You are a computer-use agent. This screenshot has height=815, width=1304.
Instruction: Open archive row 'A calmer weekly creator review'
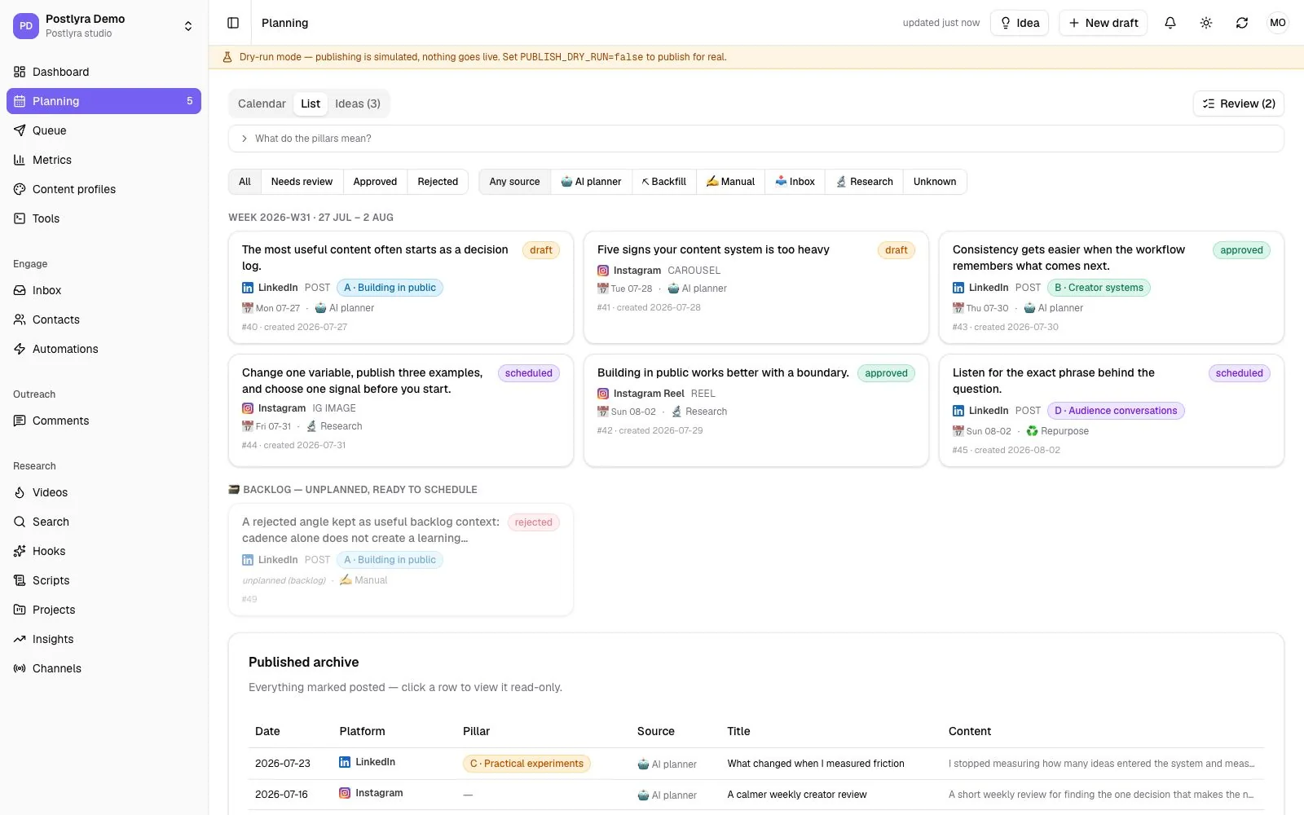click(x=756, y=795)
